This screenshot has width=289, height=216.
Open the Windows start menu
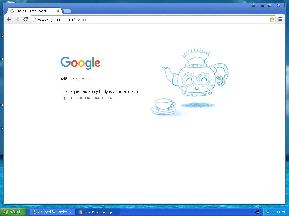point(14,212)
